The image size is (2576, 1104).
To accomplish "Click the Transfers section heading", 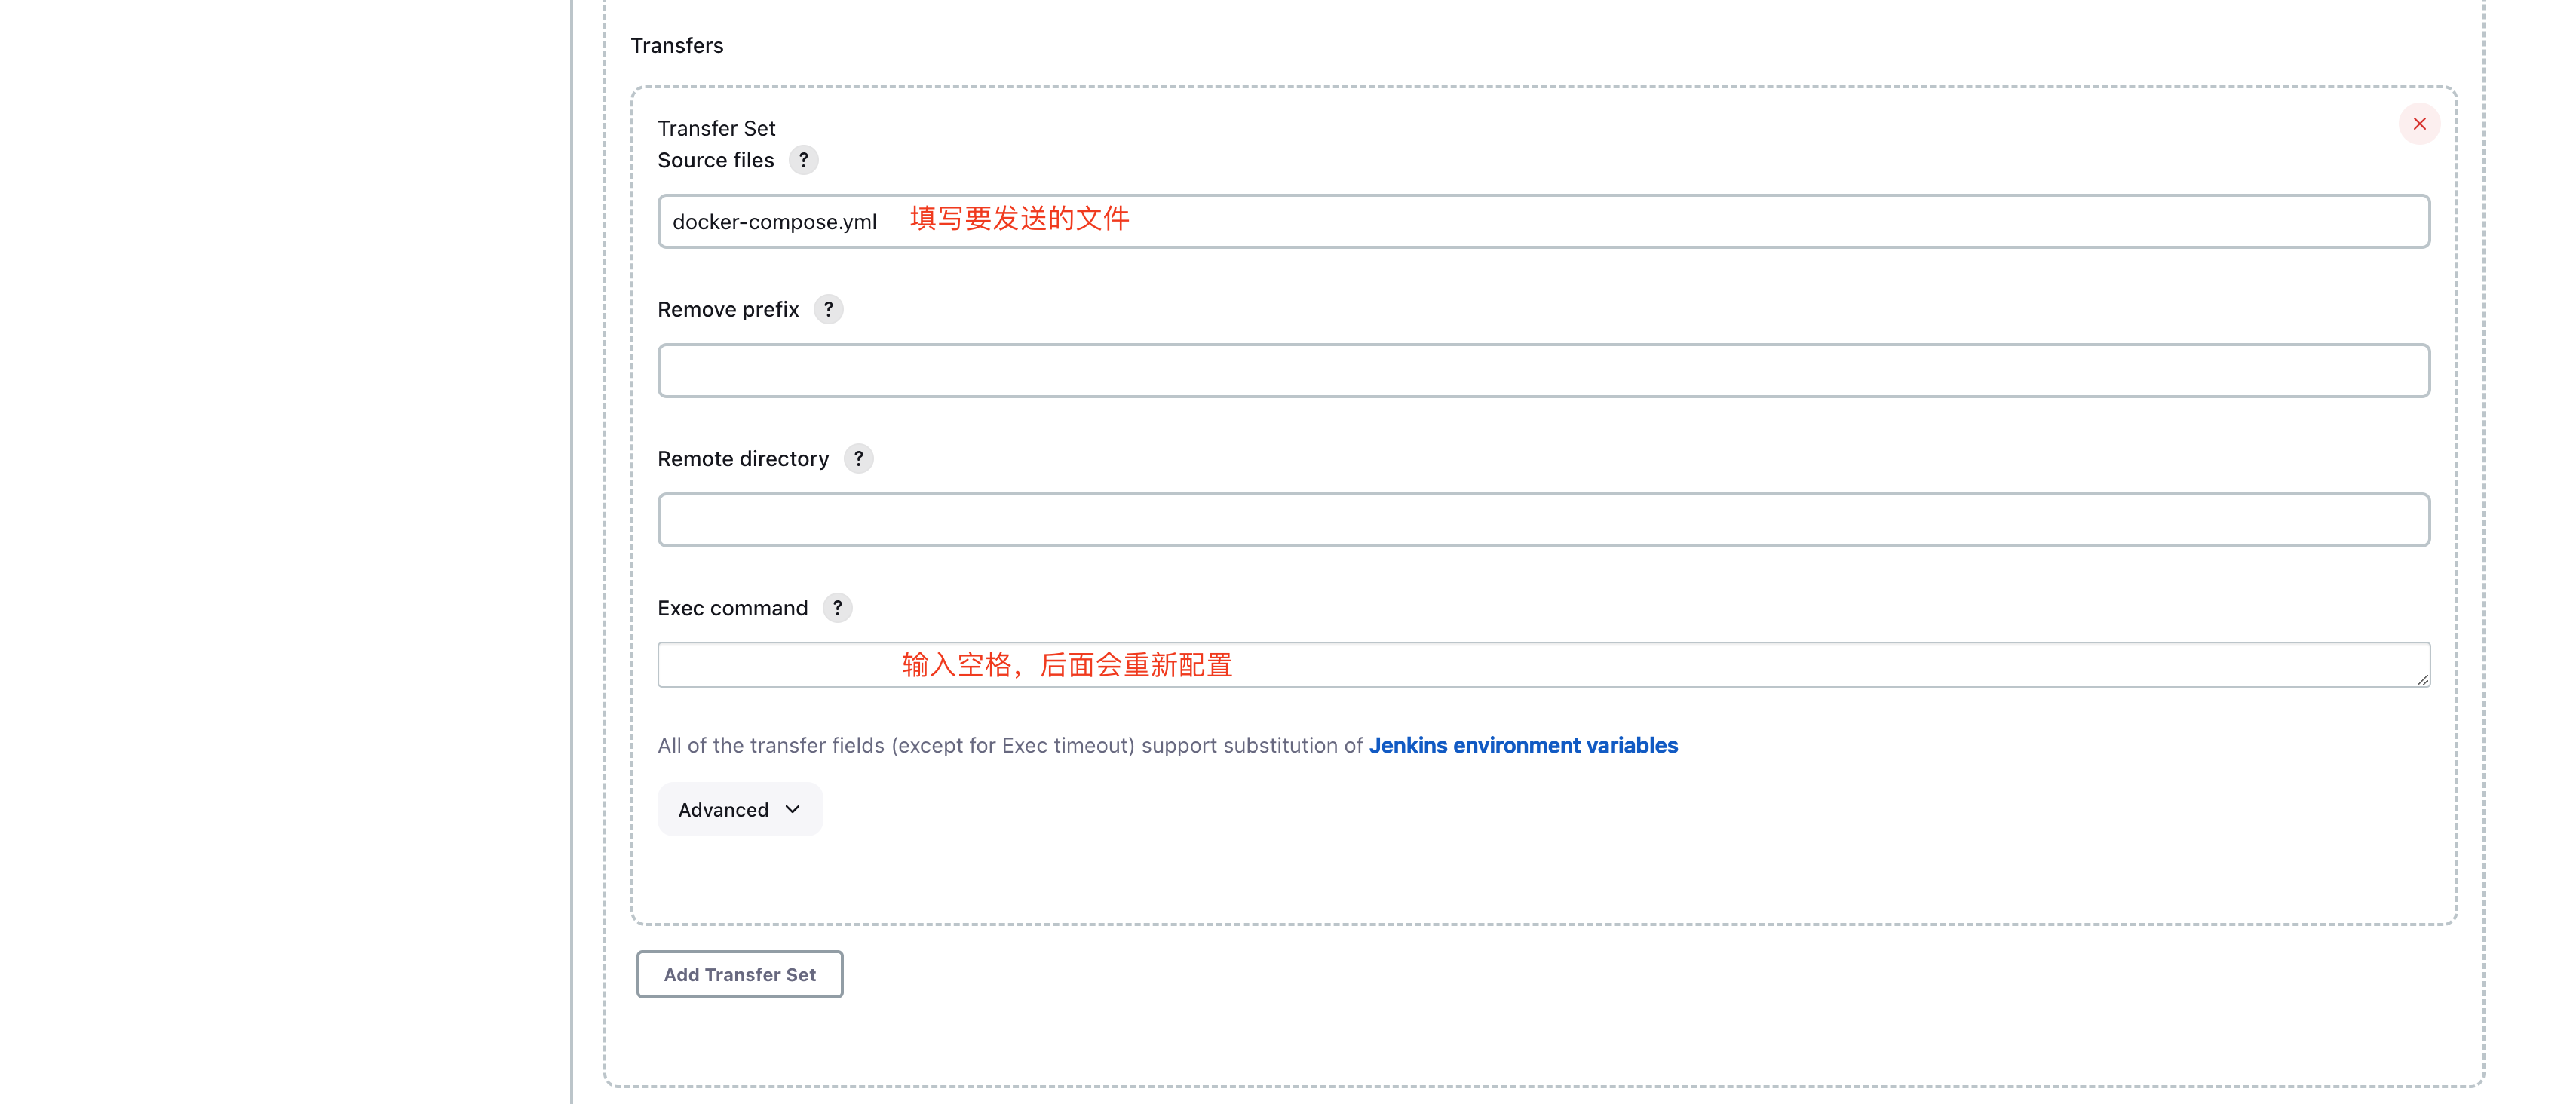I will [x=676, y=45].
